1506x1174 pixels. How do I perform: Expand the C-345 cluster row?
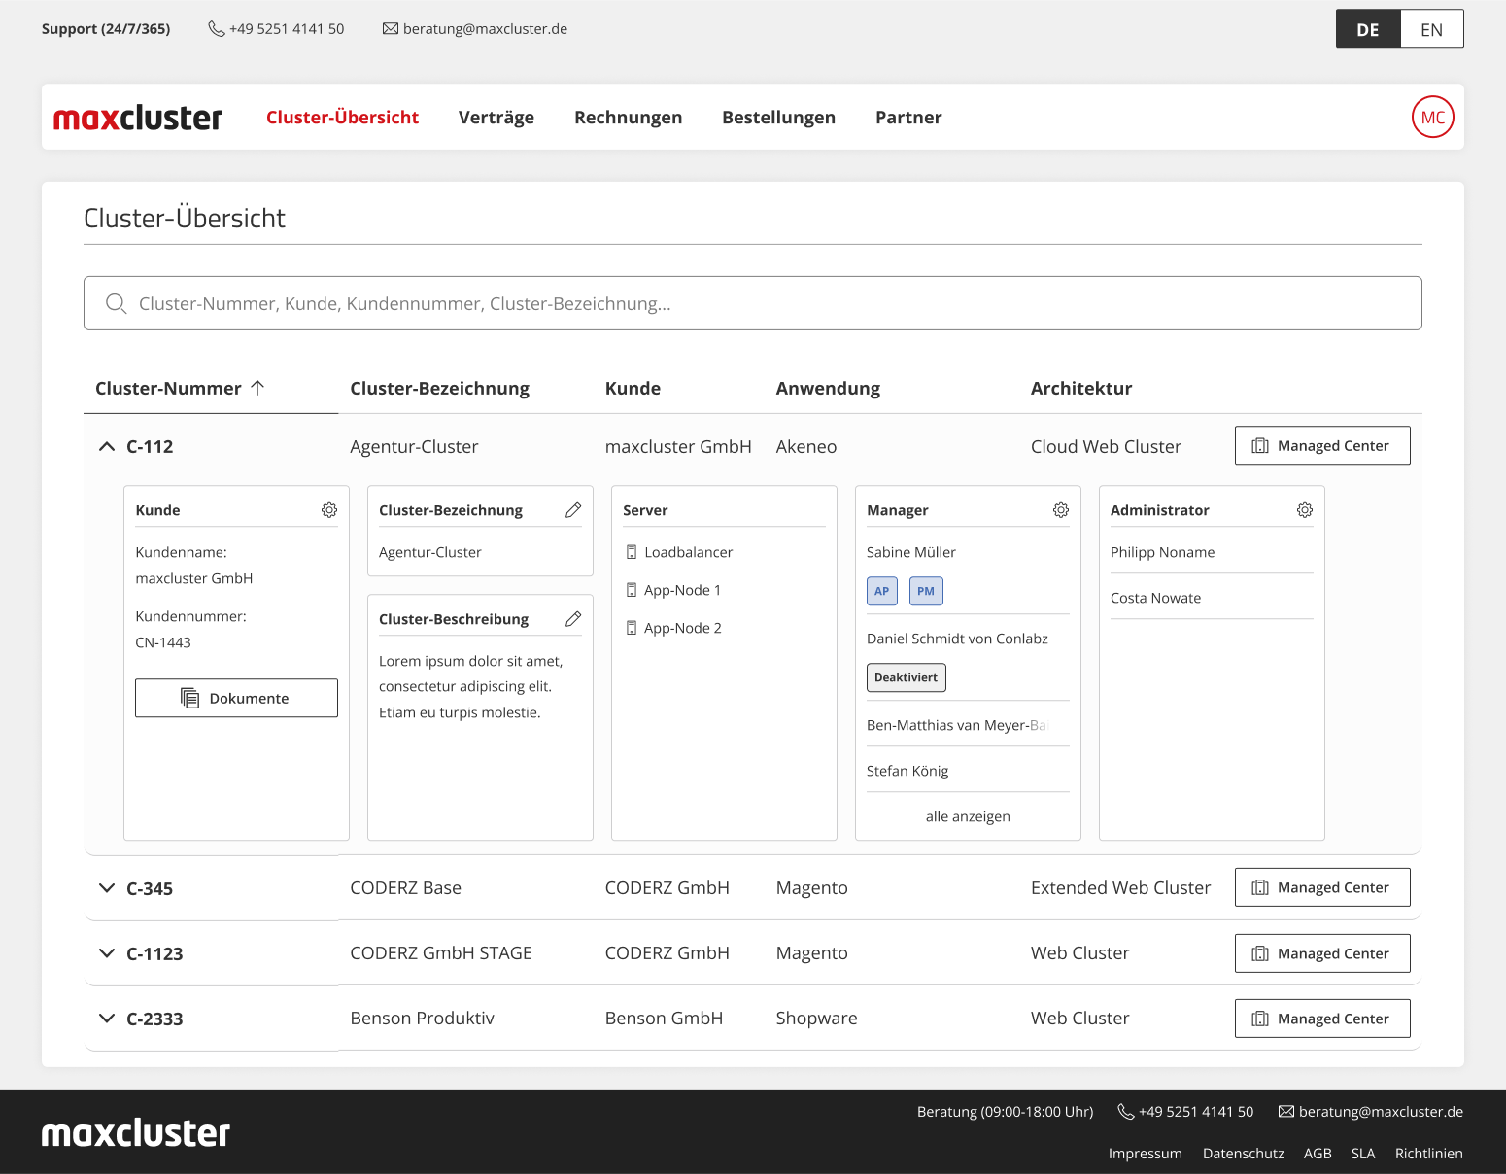pyautogui.click(x=107, y=888)
